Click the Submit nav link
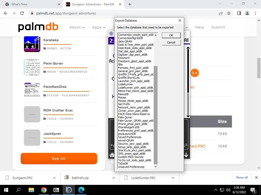 [x=218, y=27]
